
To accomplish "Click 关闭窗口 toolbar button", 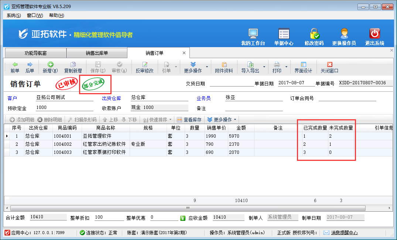I will coord(329,67).
